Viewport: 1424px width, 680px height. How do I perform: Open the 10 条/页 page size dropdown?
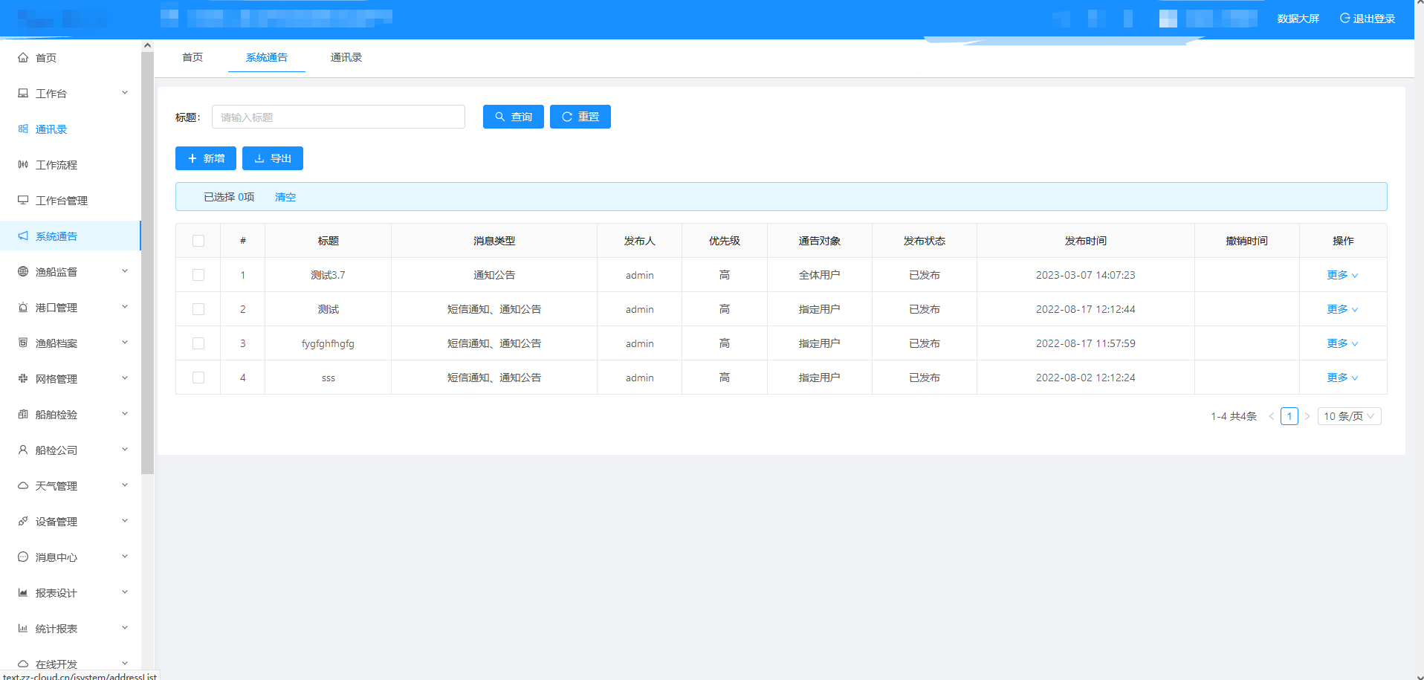coord(1349,416)
